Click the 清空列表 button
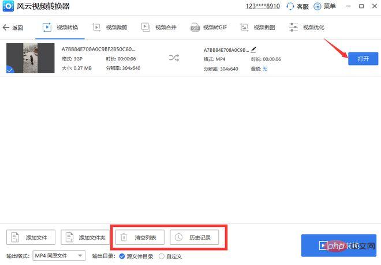381x265 pixels. [140, 237]
